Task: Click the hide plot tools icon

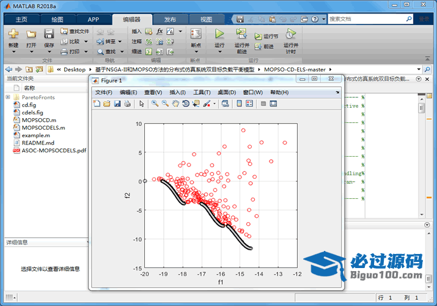Action: pos(263,104)
